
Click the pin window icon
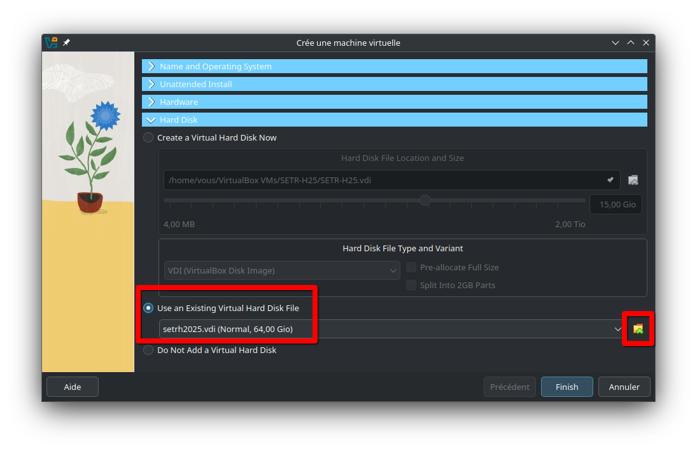[67, 43]
